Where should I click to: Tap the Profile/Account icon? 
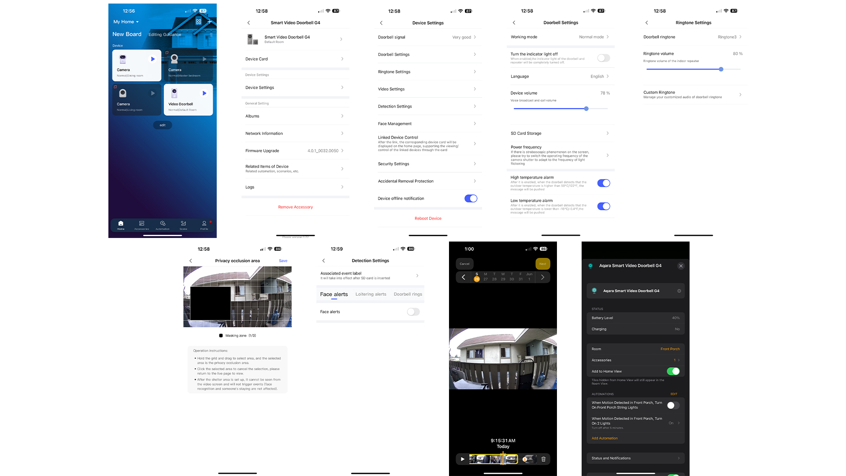click(x=205, y=224)
